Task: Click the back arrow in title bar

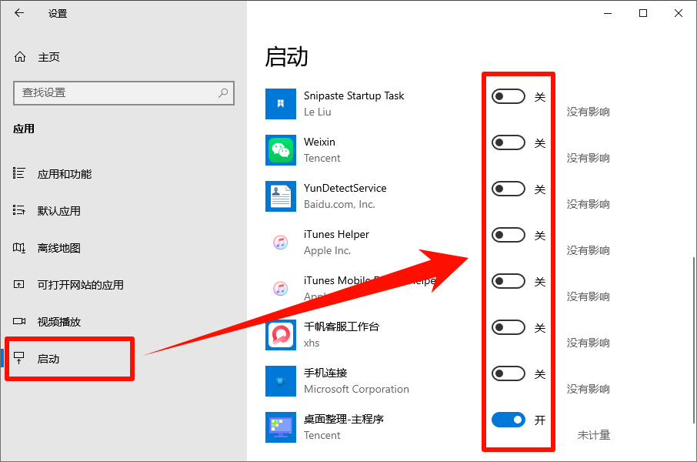Action: pos(19,13)
